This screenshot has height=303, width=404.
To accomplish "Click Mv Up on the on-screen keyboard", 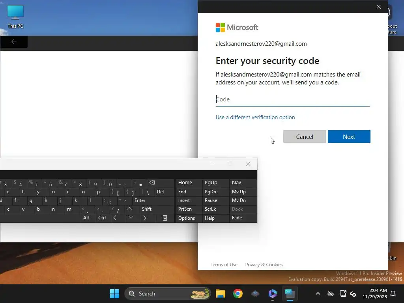I will tap(243, 192).
